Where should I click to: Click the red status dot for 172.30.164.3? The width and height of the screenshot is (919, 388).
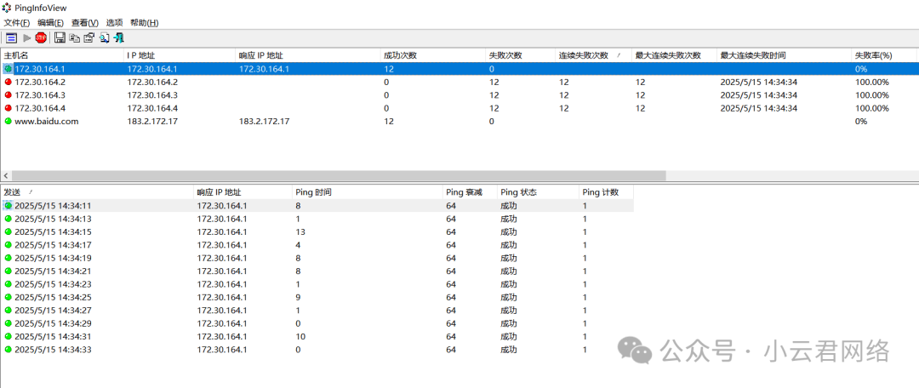(8, 95)
